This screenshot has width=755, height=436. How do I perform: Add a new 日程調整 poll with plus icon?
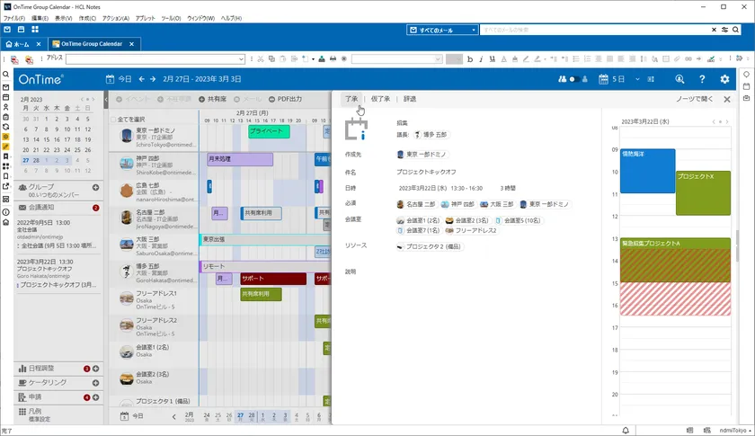coord(96,369)
